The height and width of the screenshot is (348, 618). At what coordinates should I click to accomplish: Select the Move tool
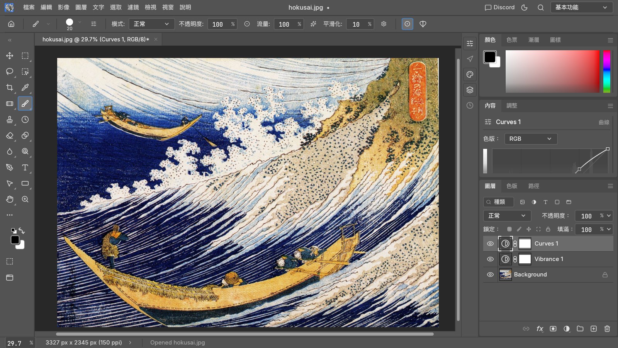point(10,56)
